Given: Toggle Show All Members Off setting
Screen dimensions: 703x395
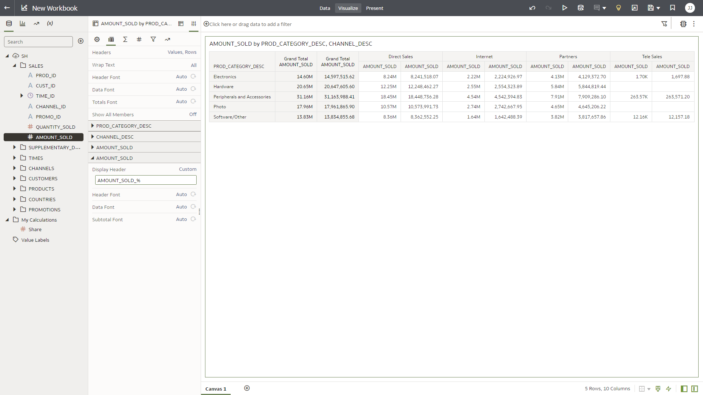Looking at the screenshot, I should 193,114.
